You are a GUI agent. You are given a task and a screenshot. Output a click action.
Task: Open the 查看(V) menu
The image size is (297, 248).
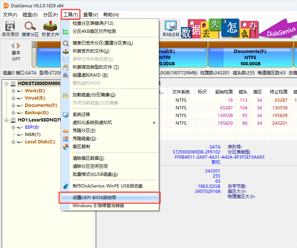point(90,15)
